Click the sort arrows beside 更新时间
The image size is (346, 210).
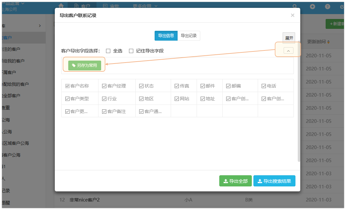[x=329, y=42]
